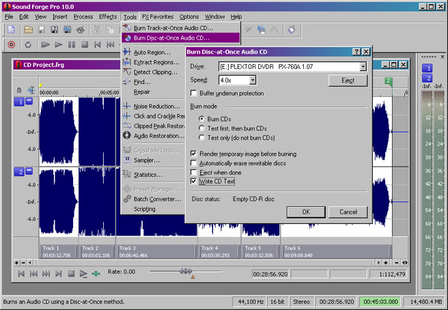The height and width of the screenshot is (310, 448).
Task: Collapse channel 2 with minus button
Action: [x=29, y=171]
